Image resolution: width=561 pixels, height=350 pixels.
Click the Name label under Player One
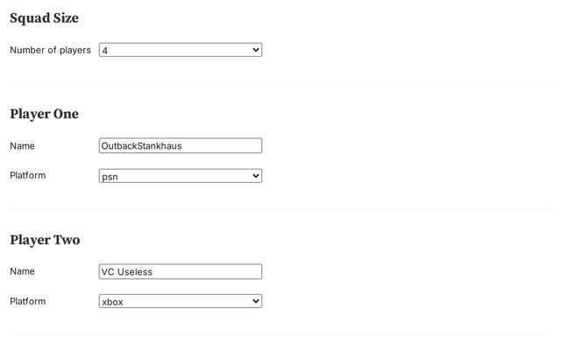click(x=22, y=146)
